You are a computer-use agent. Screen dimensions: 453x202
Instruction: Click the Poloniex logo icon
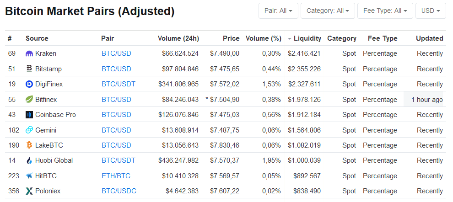tap(29, 191)
